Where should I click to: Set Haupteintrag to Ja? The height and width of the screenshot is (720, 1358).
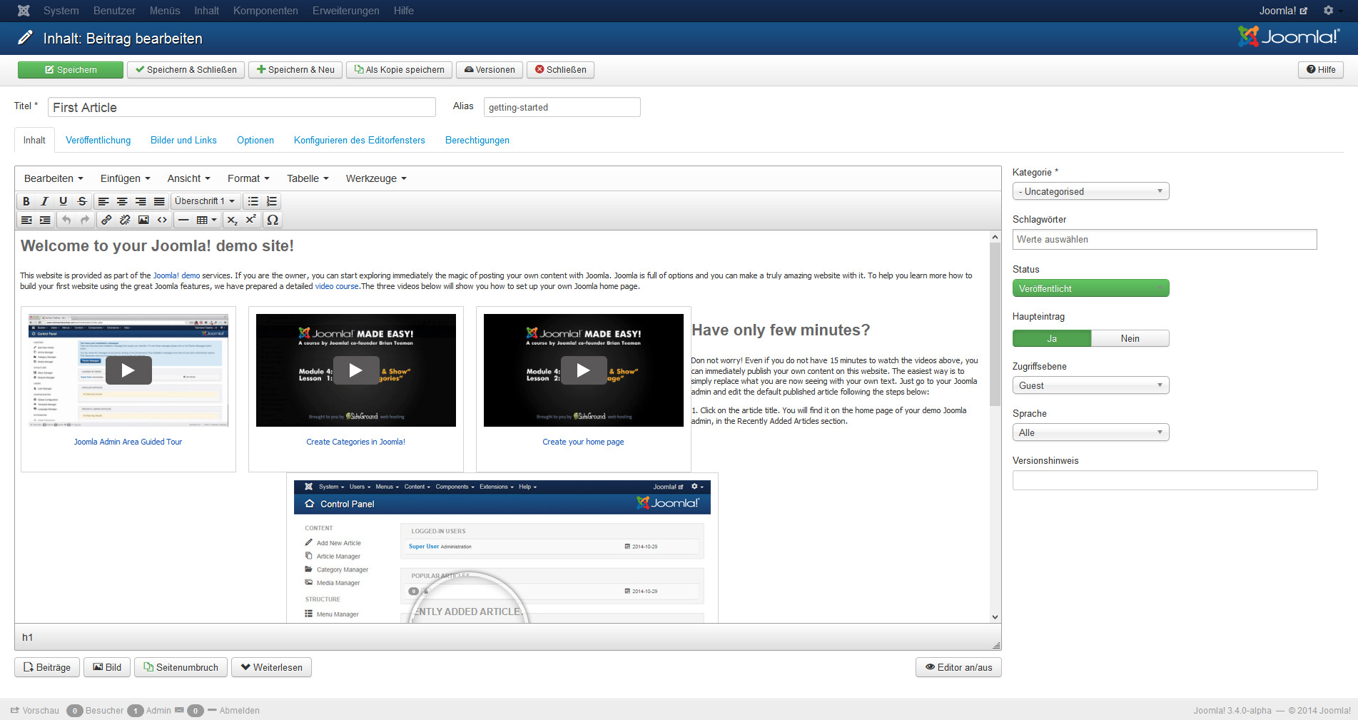(x=1052, y=338)
